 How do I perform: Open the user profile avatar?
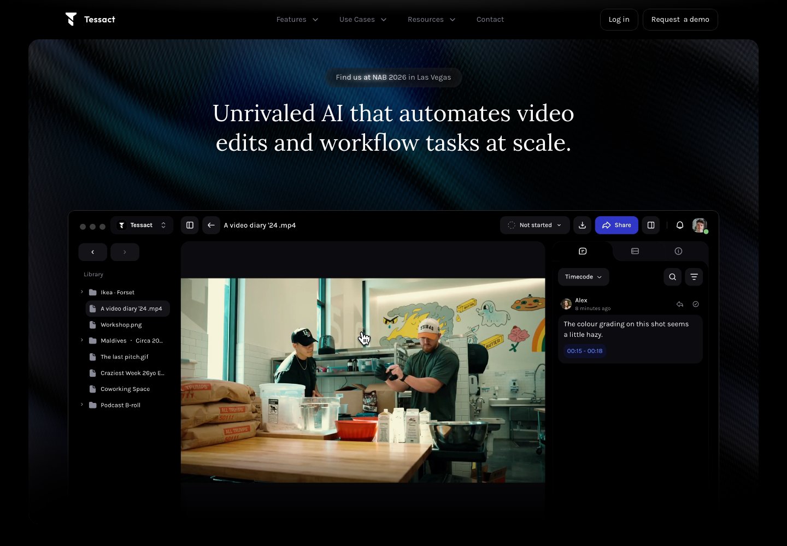[700, 225]
